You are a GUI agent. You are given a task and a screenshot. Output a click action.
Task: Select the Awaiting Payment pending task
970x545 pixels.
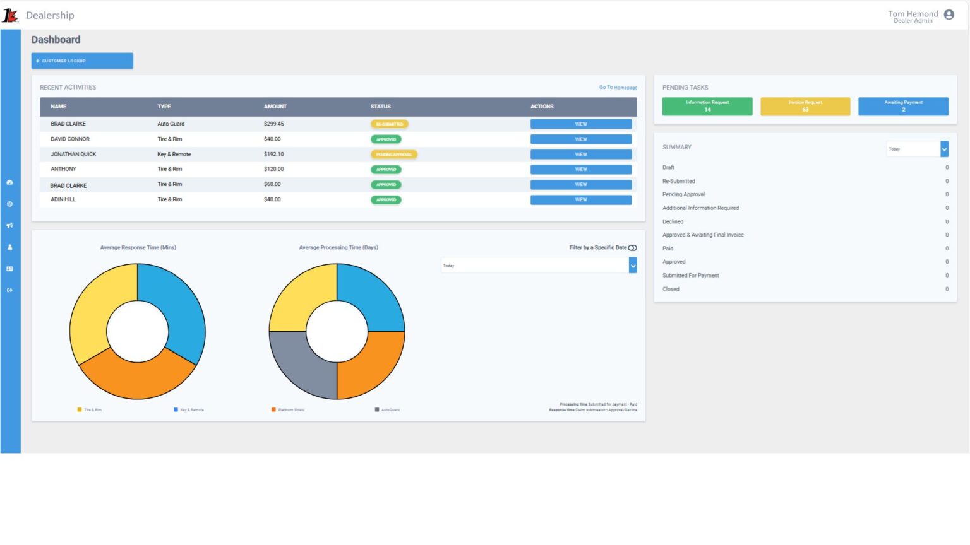903,106
